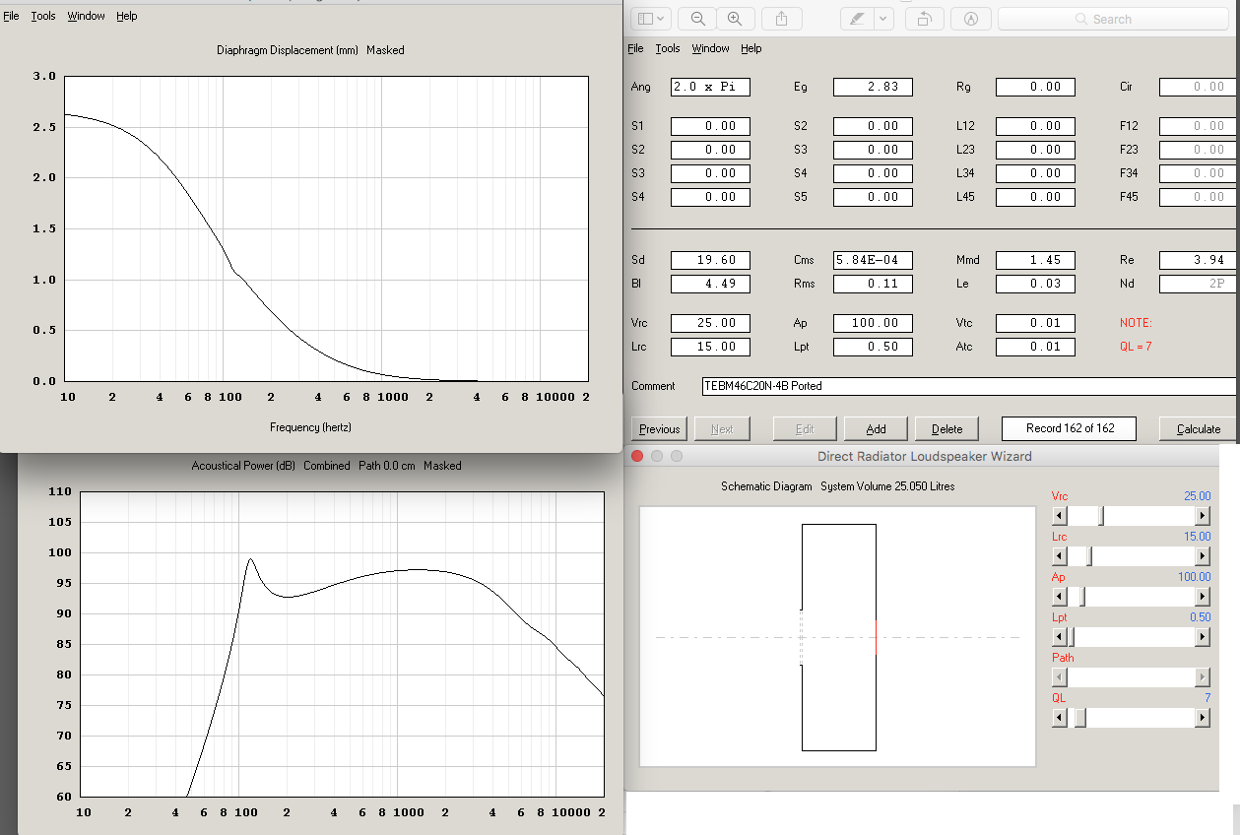Open Help menu in Diaphragm Displacement window
Image resolution: width=1240 pixels, height=835 pixels.
[127, 17]
